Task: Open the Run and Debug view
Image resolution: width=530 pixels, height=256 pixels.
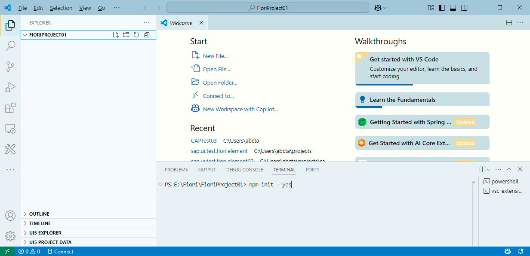Action: pyautogui.click(x=10, y=87)
